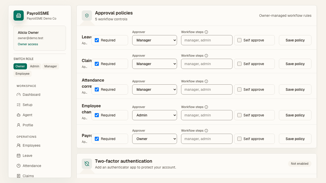326x183 pixels.
Task: Switch role to Manager
Action: (51, 66)
